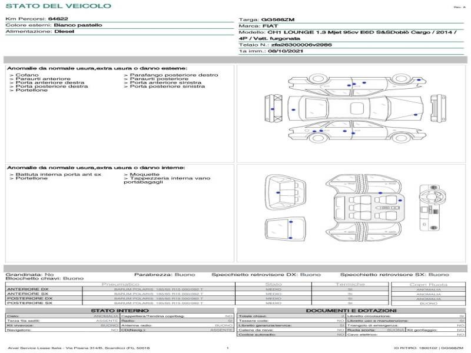Select the steering wheel dashboard diagram

[432, 208]
